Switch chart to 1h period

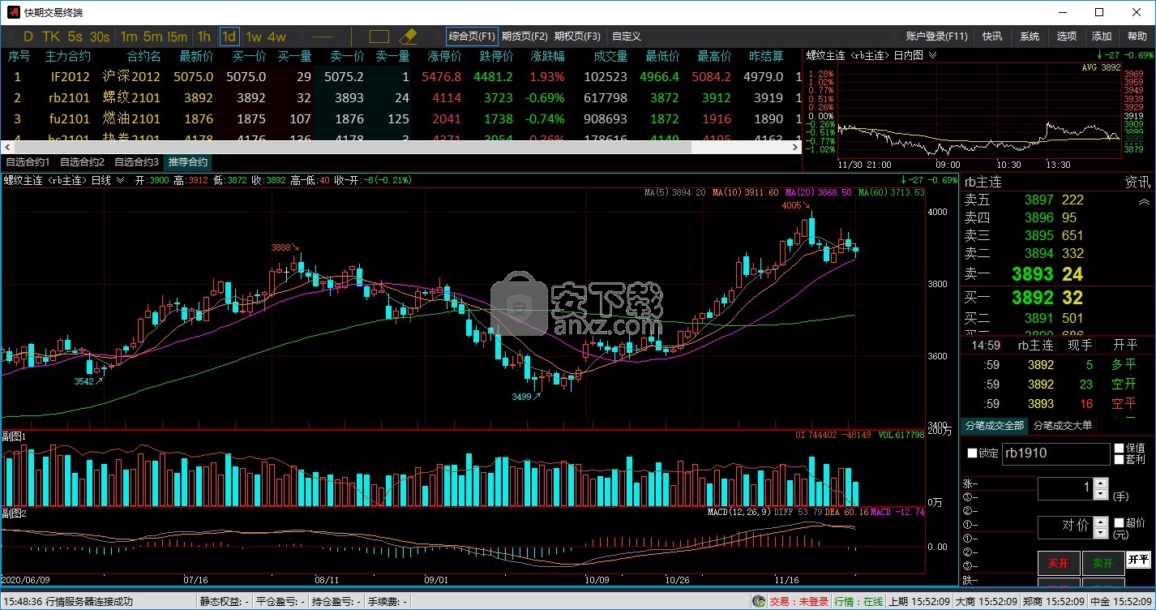click(204, 37)
